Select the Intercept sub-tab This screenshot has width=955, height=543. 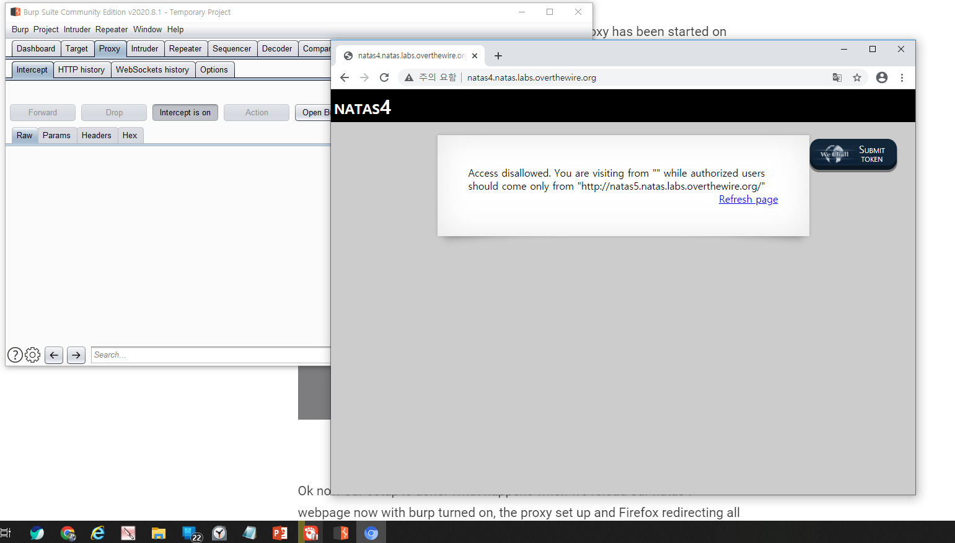click(x=32, y=69)
